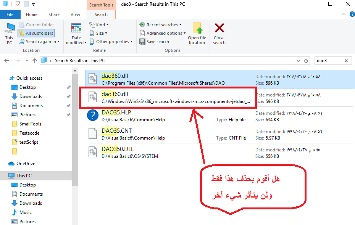The width and height of the screenshot is (355, 225).
Task: Select This PC in navigation pane
Action: [x=36, y=176]
